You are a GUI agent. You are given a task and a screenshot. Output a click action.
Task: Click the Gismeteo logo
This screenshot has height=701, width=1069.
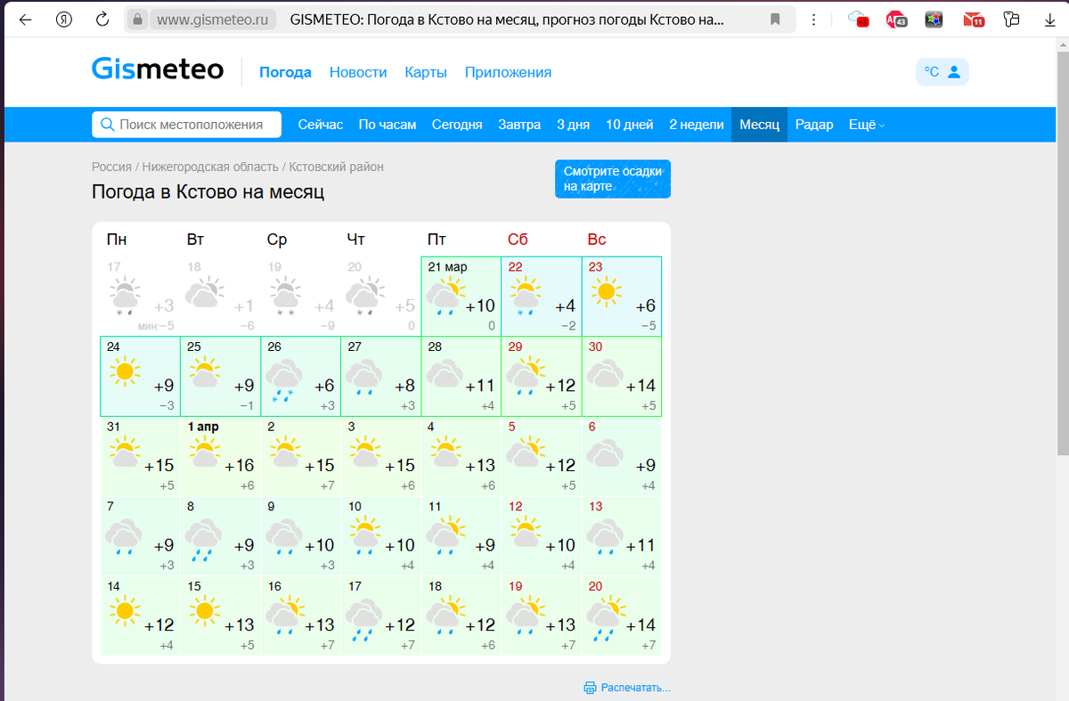click(x=158, y=69)
